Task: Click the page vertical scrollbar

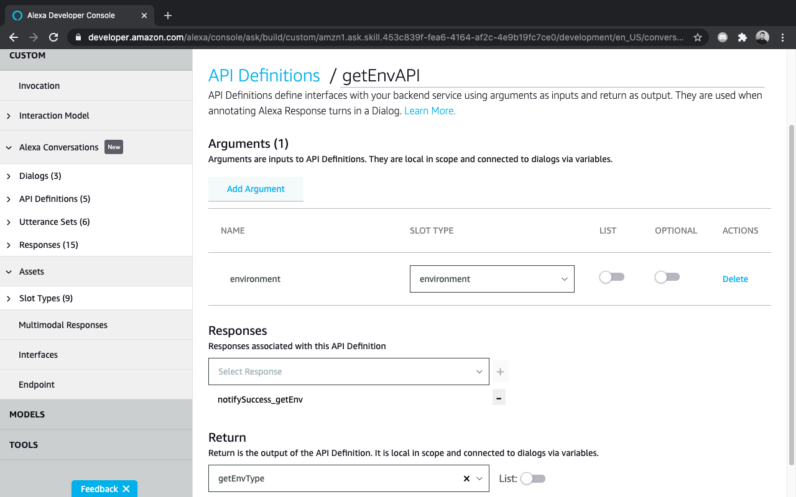Action: pos(791,295)
